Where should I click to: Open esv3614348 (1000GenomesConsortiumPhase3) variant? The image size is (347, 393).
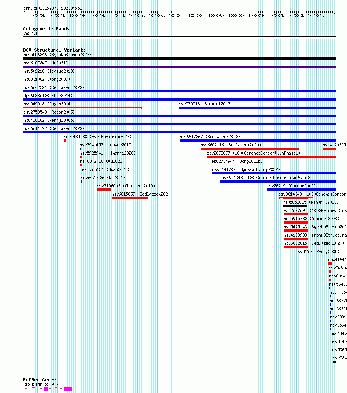point(266,178)
